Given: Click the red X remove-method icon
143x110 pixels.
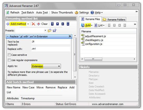Looking at the screenshot, I should click(x=33, y=24).
